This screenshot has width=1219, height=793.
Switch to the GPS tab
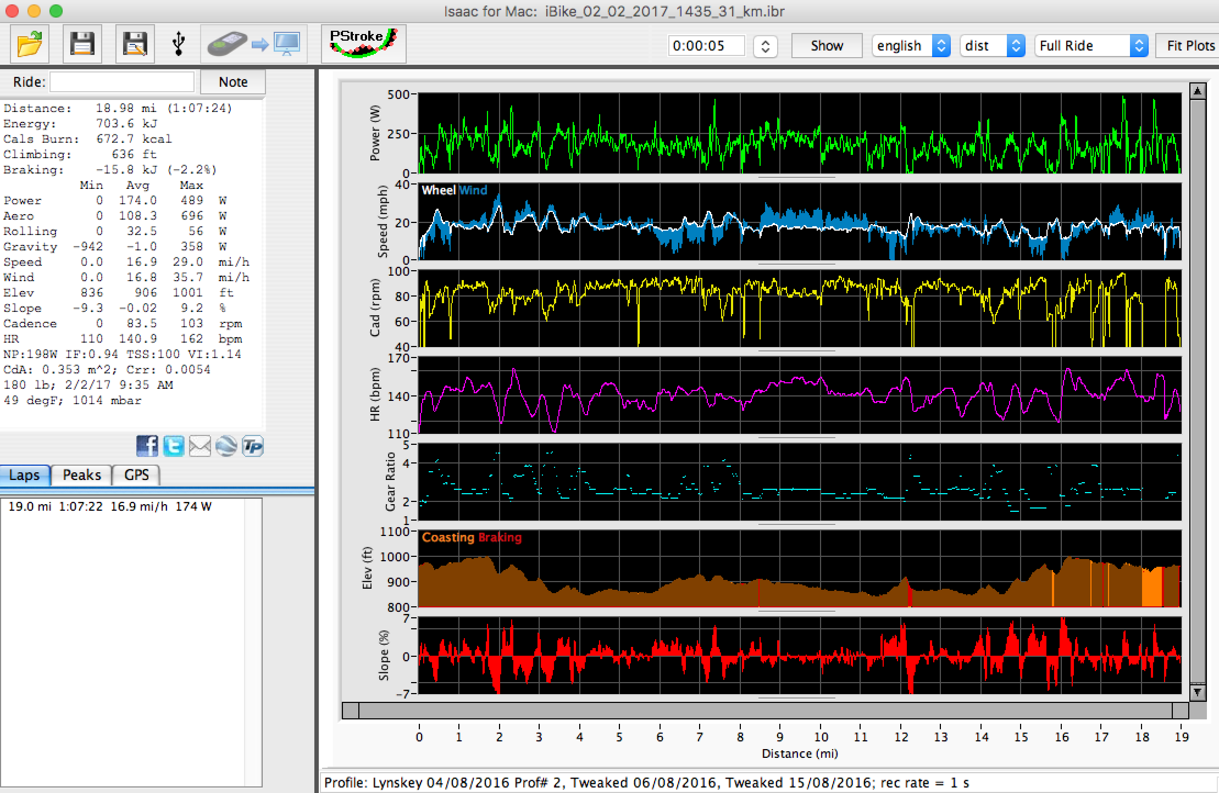click(x=136, y=475)
